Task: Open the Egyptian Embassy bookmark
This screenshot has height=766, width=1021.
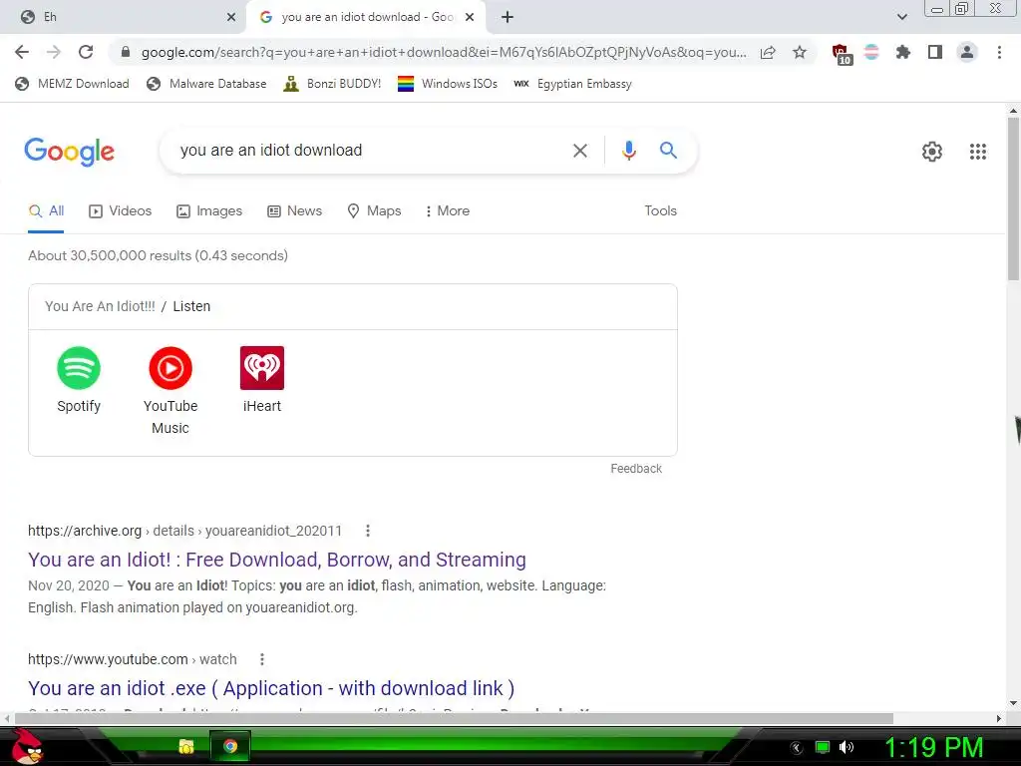Action: click(x=572, y=84)
